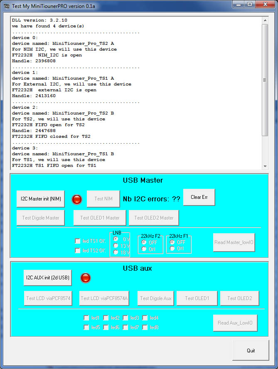This screenshot has width=278, height=369.
Task: Click the 'DLL version: 3.2.10' log line
Action: coord(39,20)
